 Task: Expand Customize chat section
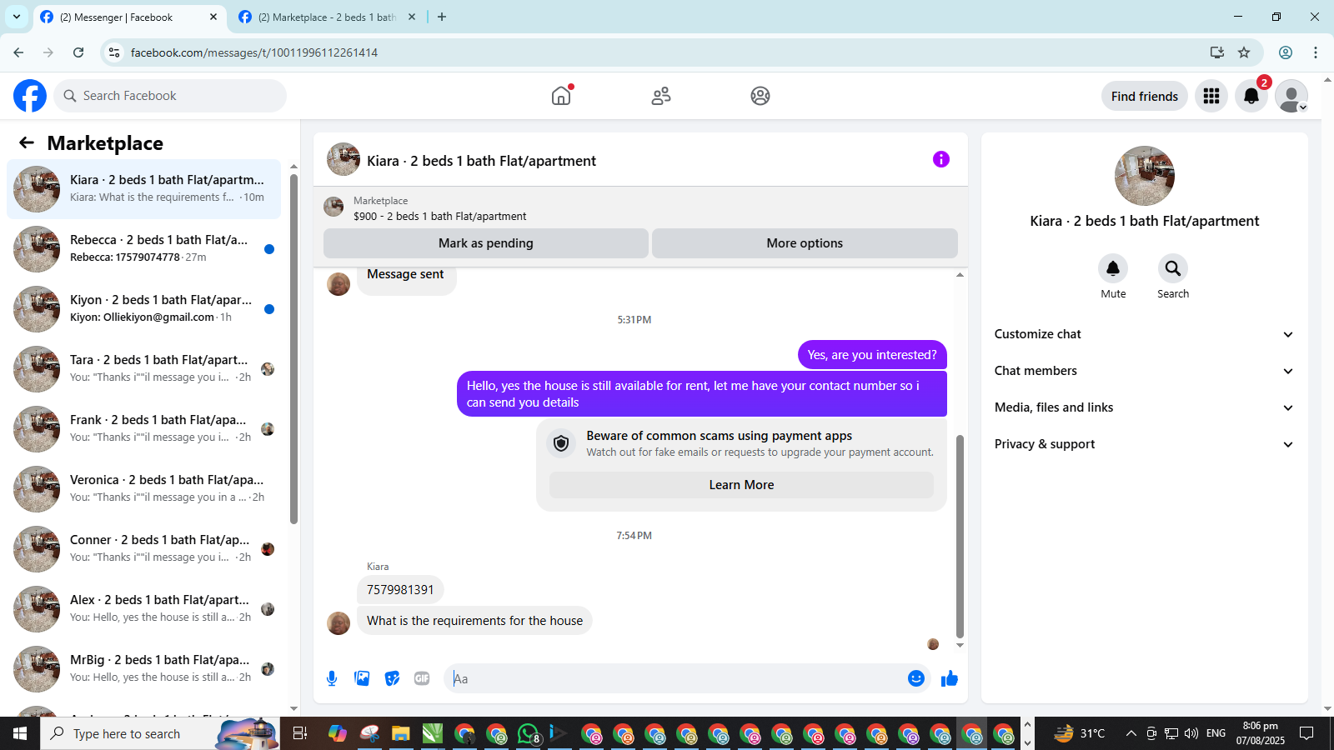click(1144, 334)
